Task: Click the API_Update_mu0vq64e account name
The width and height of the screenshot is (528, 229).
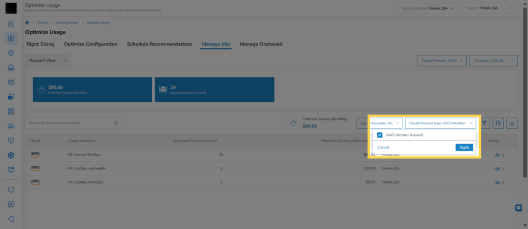Action: [x=87, y=169]
